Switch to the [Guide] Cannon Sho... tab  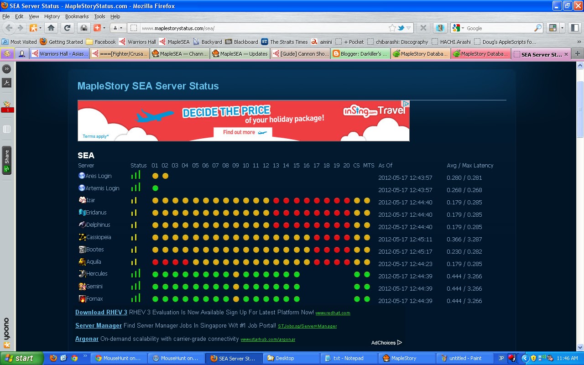click(x=300, y=54)
